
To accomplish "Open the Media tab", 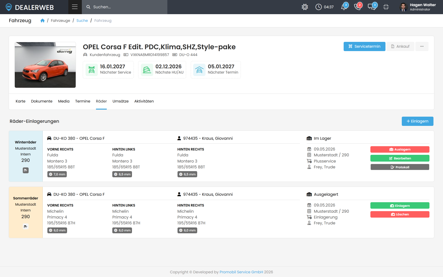I will (64, 101).
